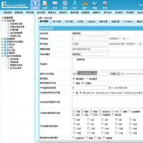Expand the 优化方案 tree node
This screenshot has height=143, width=143.
tap(2, 50)
